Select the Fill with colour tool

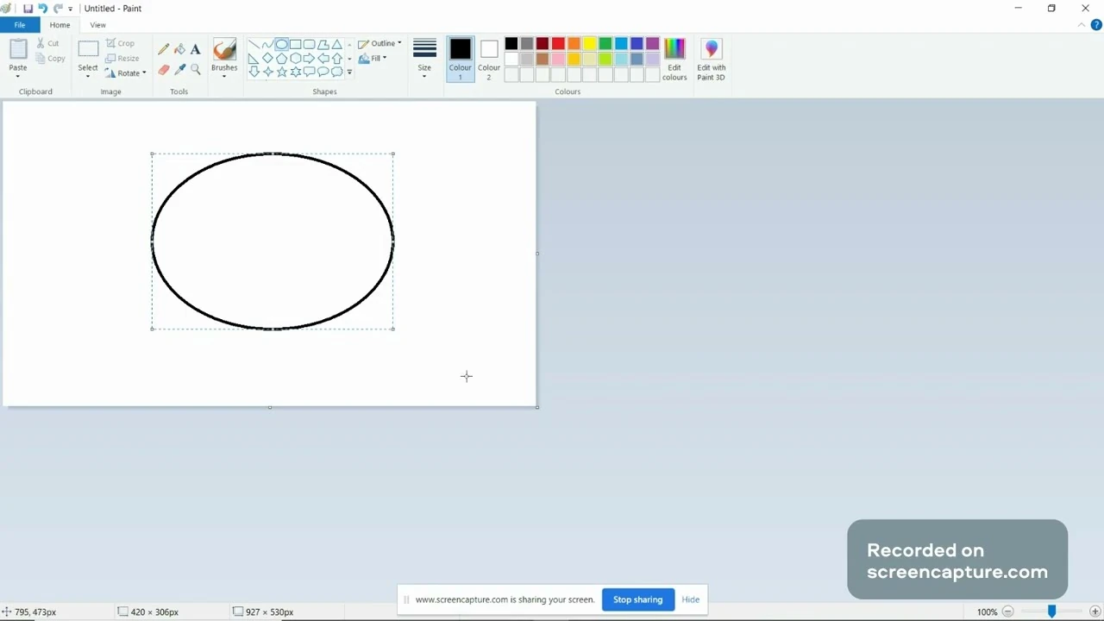(179, 48)
